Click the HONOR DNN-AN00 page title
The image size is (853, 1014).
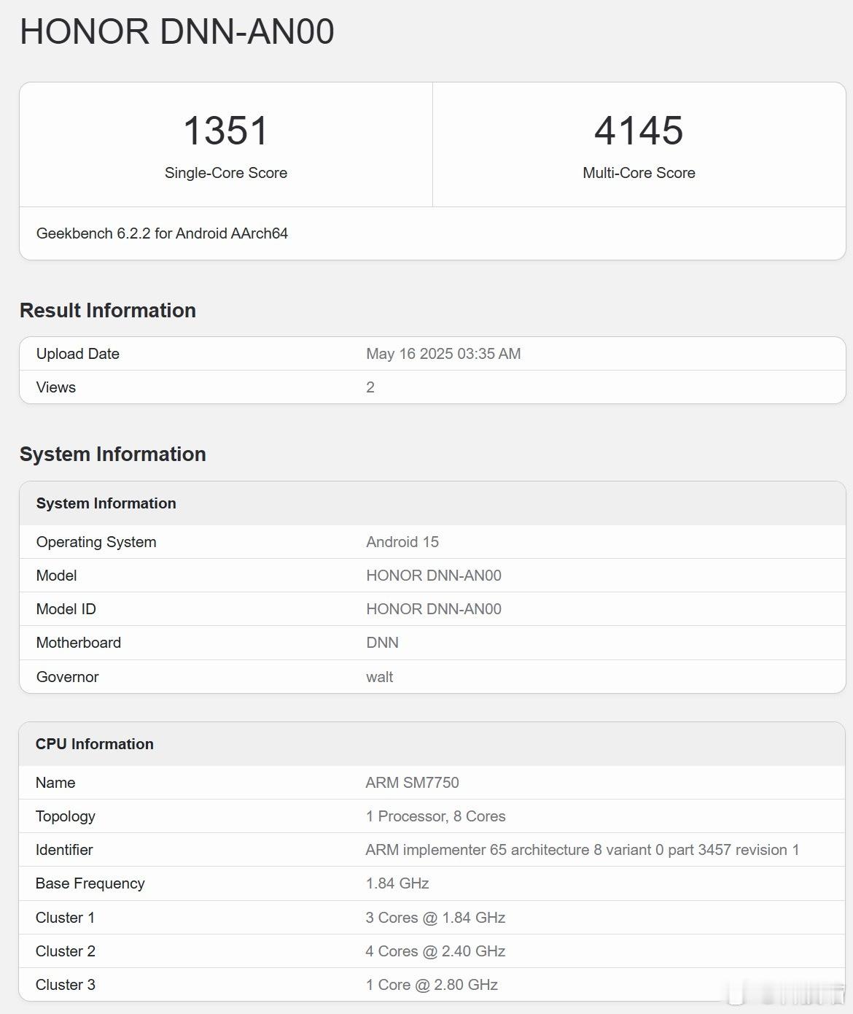point(177,32)
